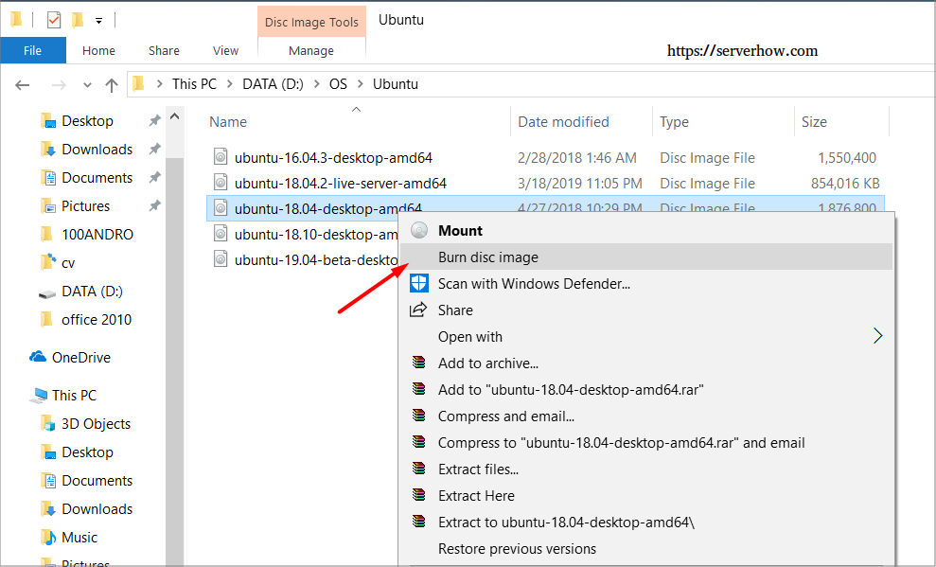The width and height of the screenshot is (936, 567).
Task: Click the 3/18/2019 11:05 PM date cell
Action: pos(579,184)
